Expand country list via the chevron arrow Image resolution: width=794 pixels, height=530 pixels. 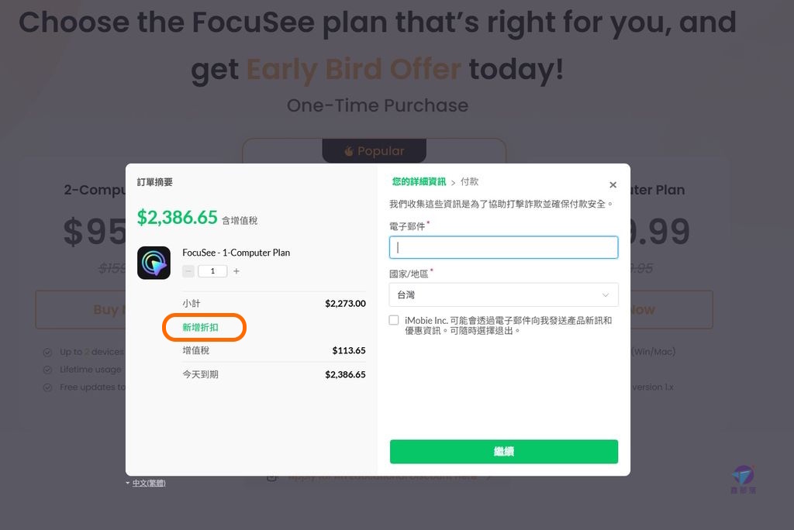pos(605,295)
